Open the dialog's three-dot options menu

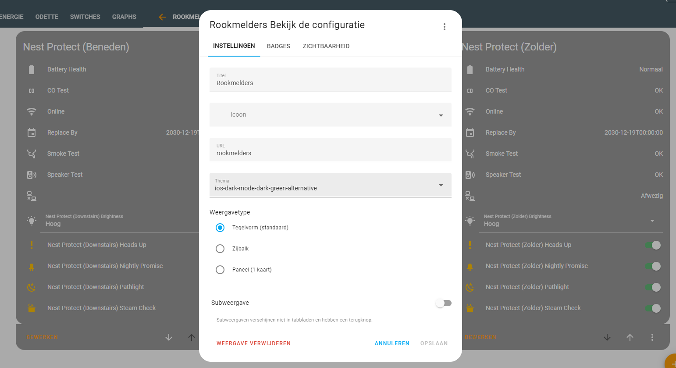(x=445, y=26)
